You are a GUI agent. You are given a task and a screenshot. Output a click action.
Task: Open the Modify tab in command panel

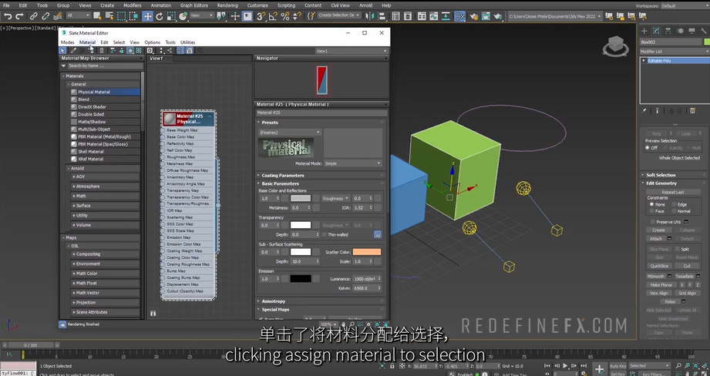click(656, 31)
